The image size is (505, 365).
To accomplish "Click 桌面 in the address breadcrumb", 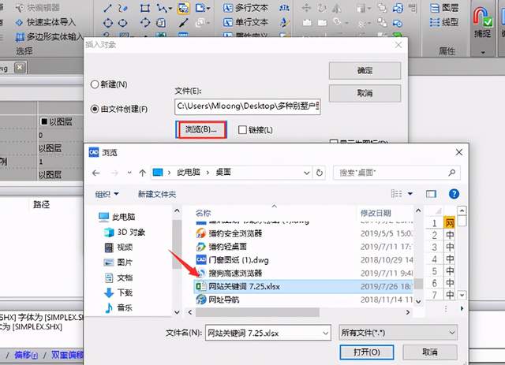I will 223,173.
